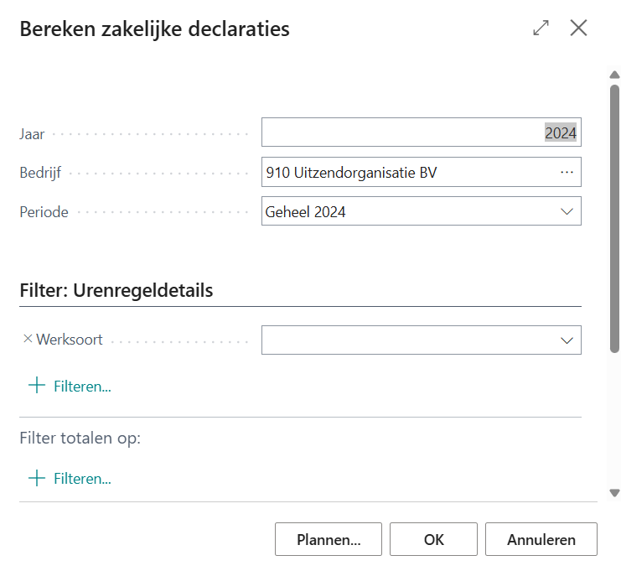Screen dimensions: 621x571
Task: Close the Bereken zakelijke declaraties dialog
Action: pyautogui.click(x=578, y=28)
